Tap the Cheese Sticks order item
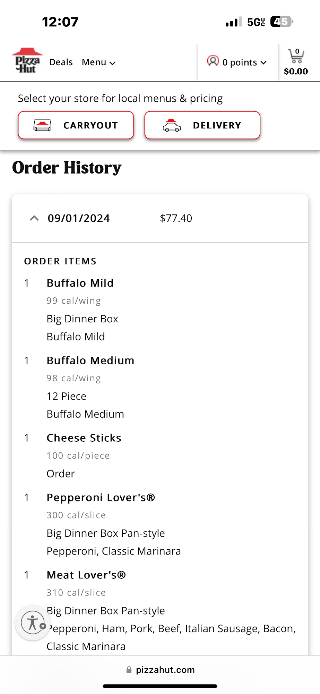 pos(84,438)
